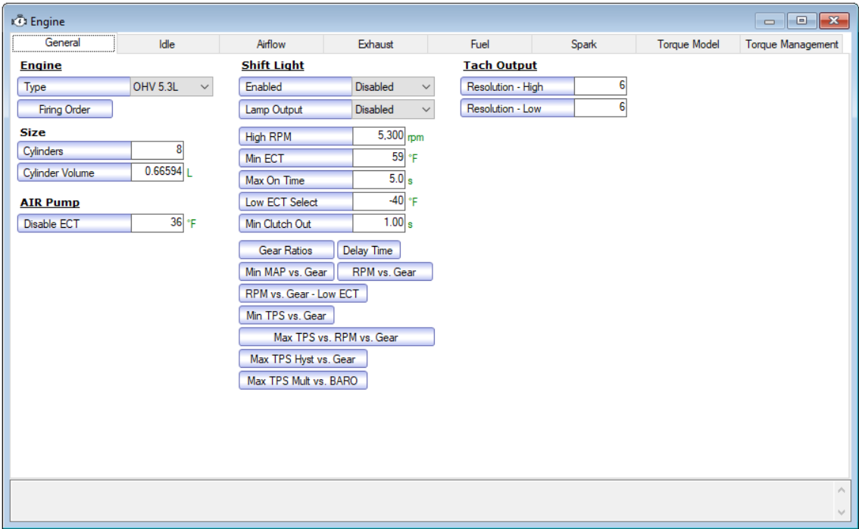
Task: Click the High RPM value field
Action: point(379,137)
